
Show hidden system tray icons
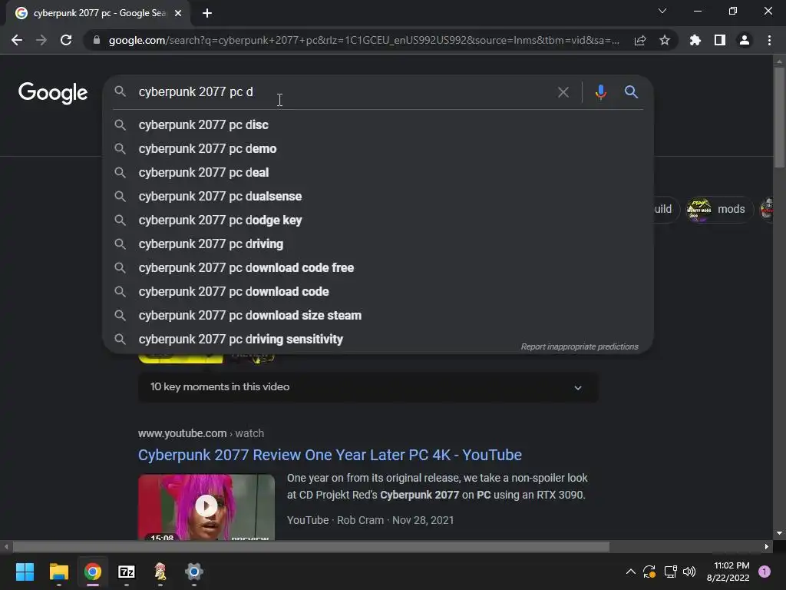tap(631, 572)
